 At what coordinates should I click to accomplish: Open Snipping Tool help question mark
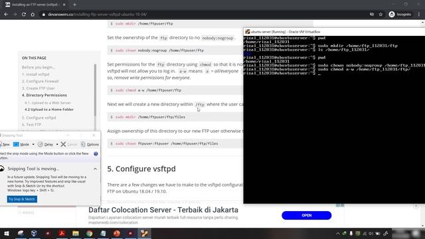coord(96,154)
